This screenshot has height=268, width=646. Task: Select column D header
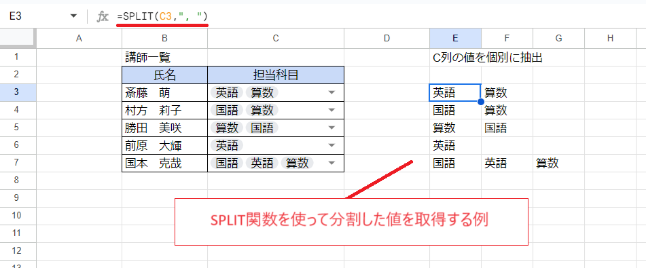(x=387, y=38)
